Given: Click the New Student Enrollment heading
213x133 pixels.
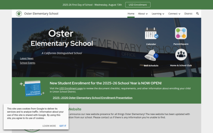Looking at the screenshot, I should coord(106,83).
